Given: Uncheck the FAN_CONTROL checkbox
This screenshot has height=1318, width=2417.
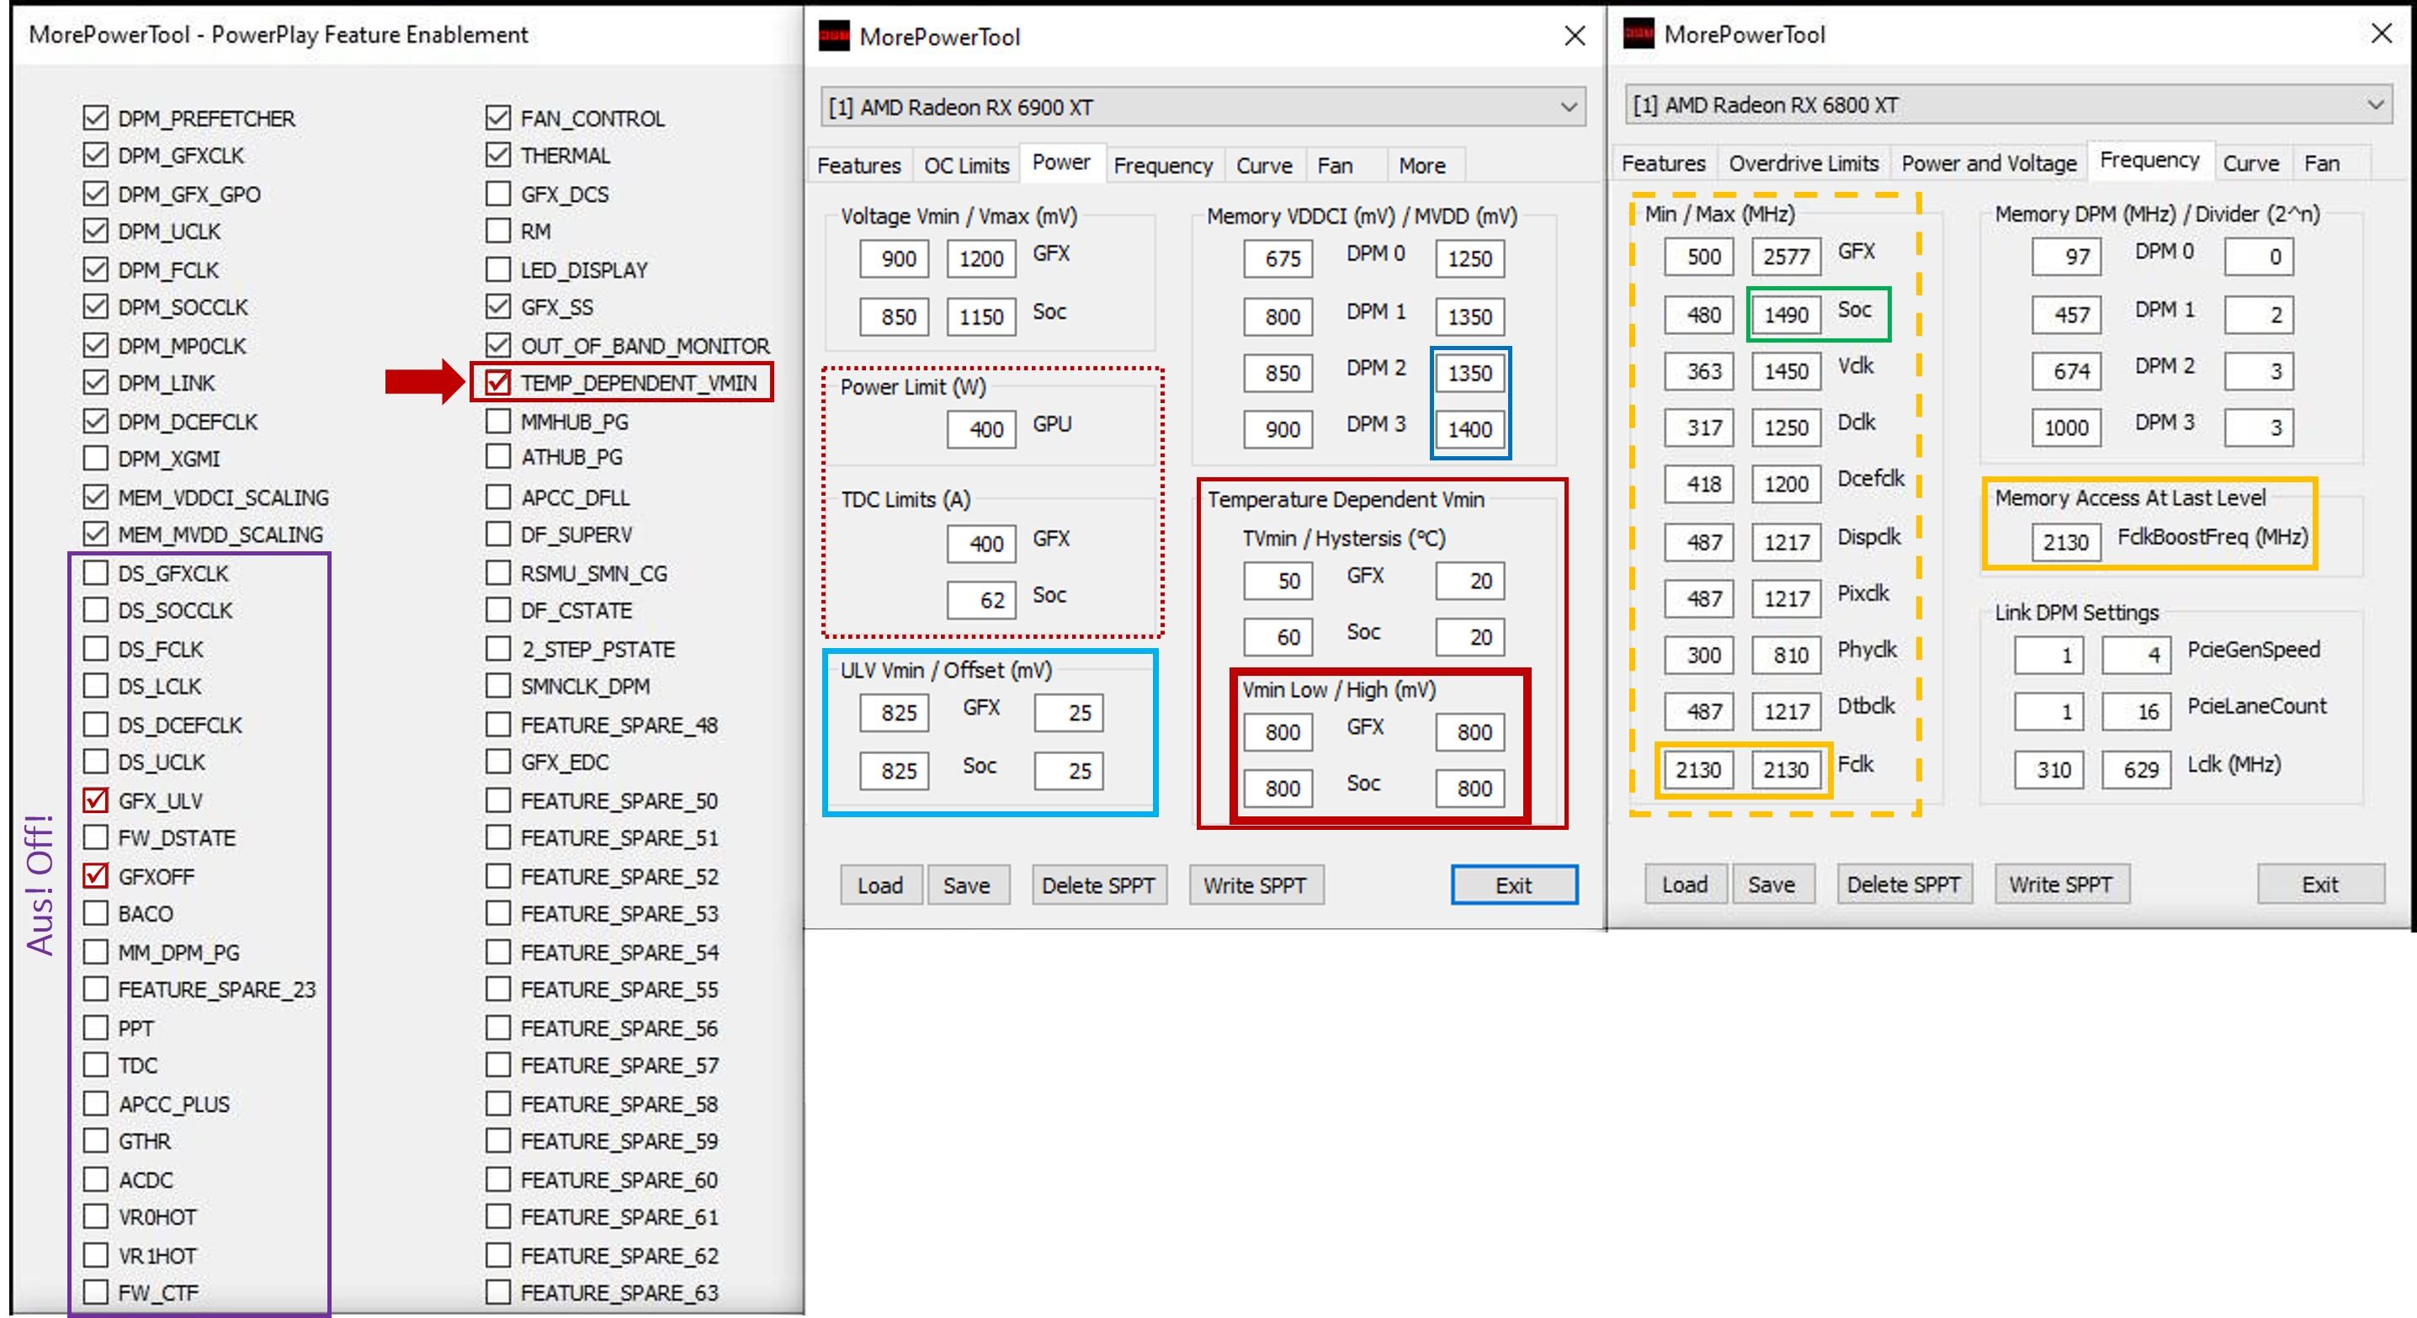Looking at the screenshot, I should click(x=498, y=118).
